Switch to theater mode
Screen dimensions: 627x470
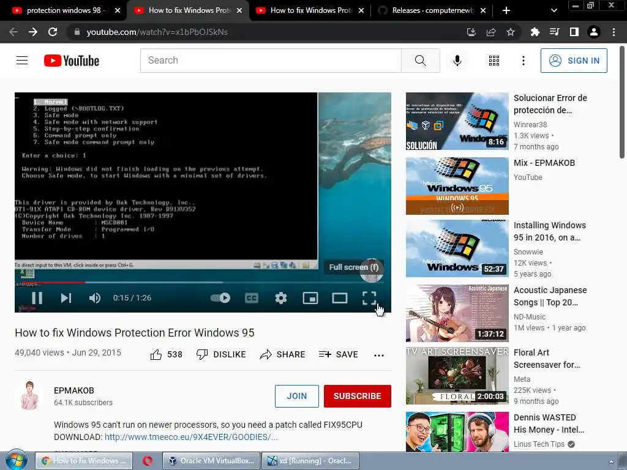339,298
